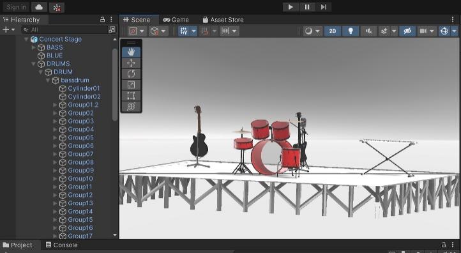Image resolution: width=461 pixels, height=253 pixels.
Task: Click the handle rotation cube icon
Action: point(155,31)
